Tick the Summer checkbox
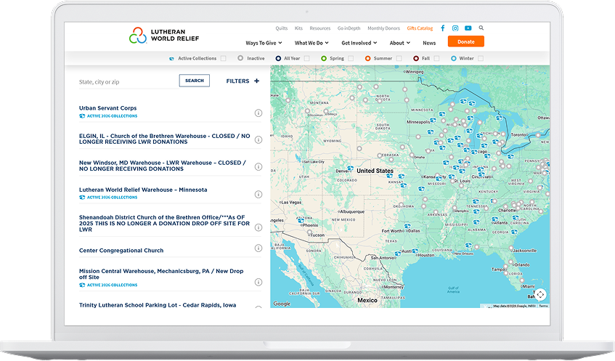This screenshot has height=361, width=615. pos(399,58)
